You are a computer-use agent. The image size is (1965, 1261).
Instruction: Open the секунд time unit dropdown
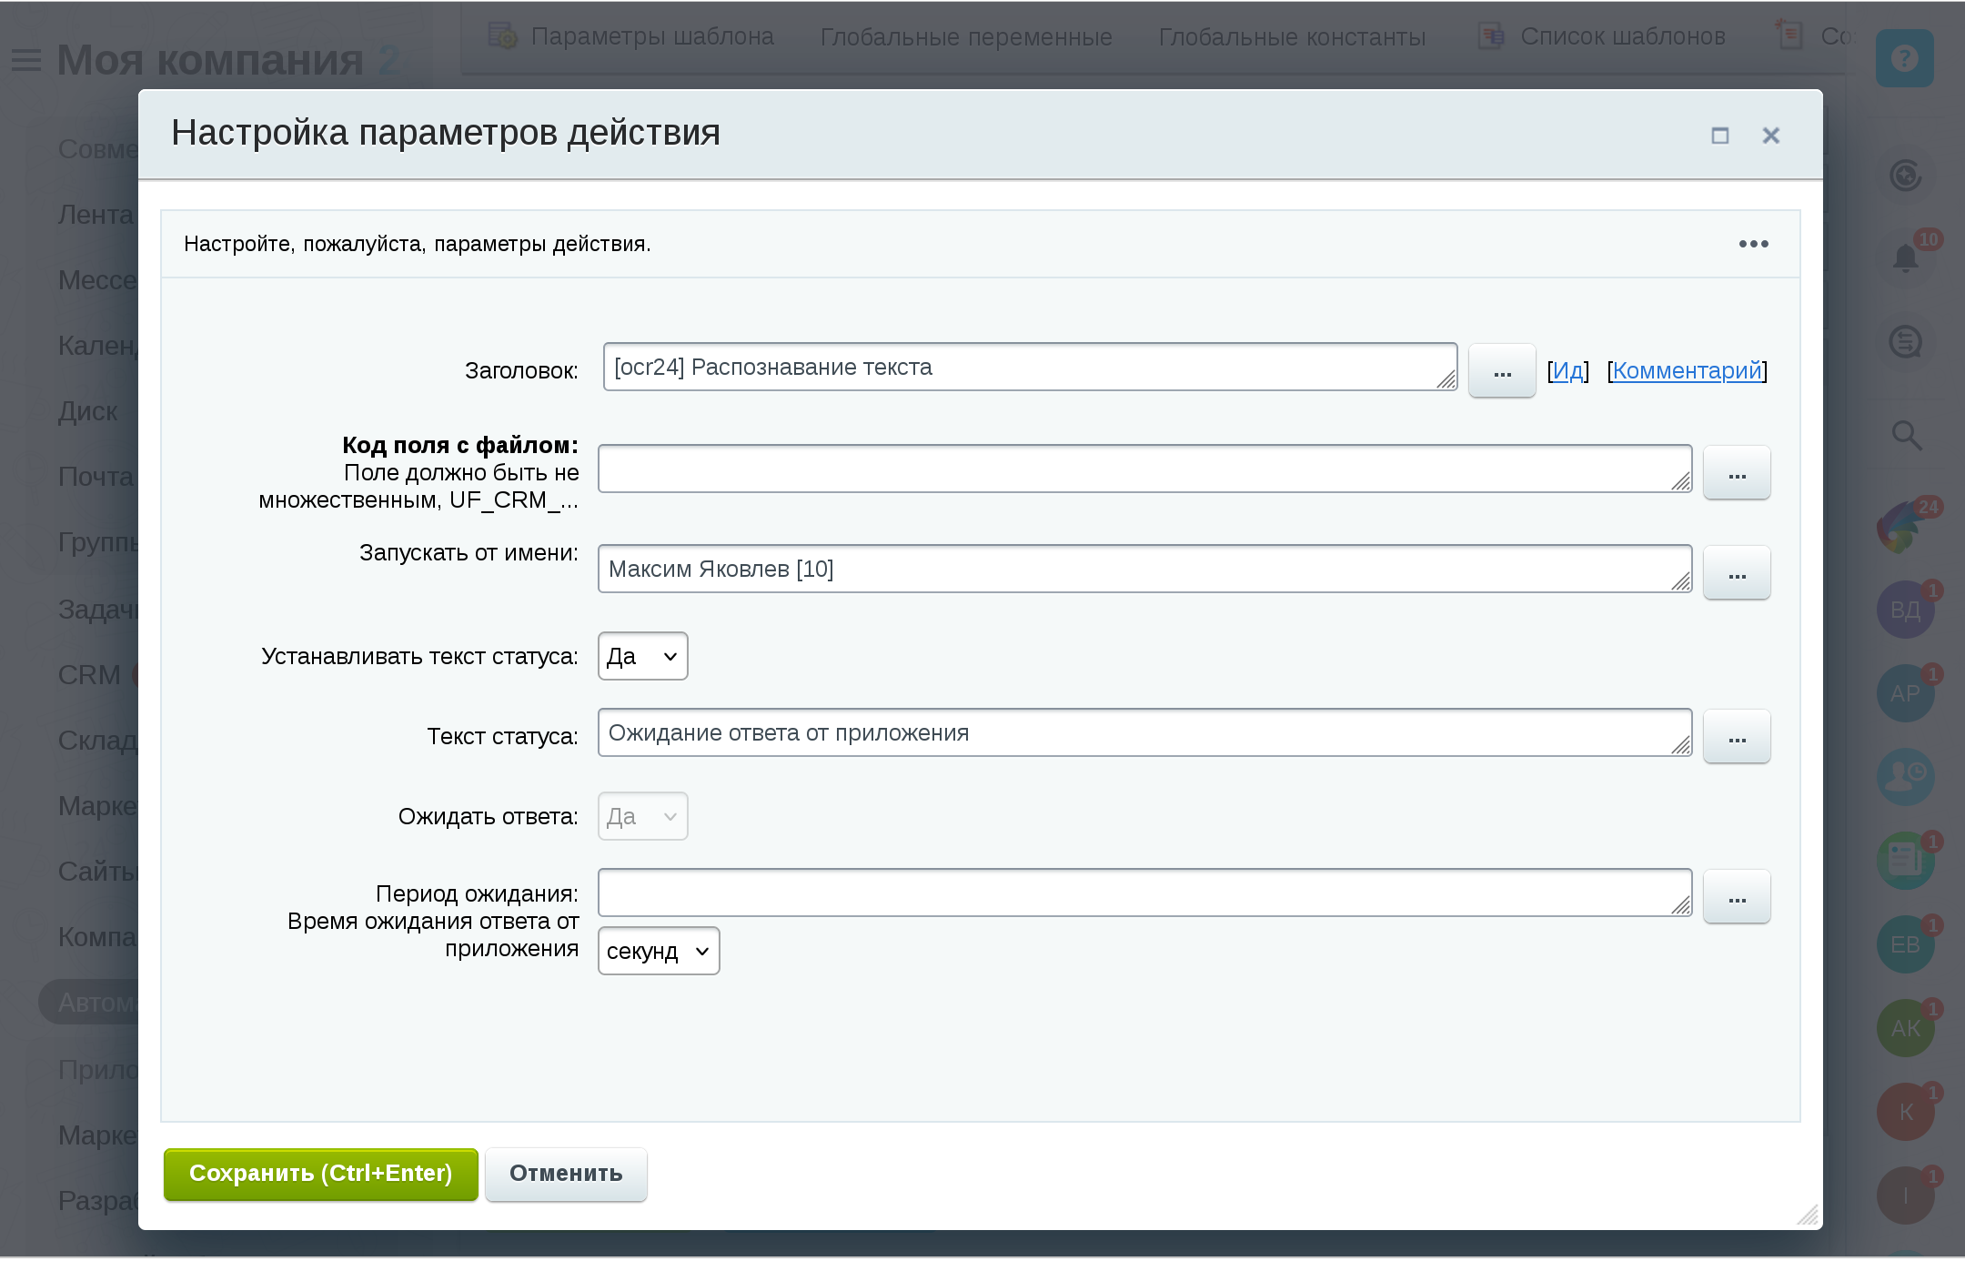(658, 951)
